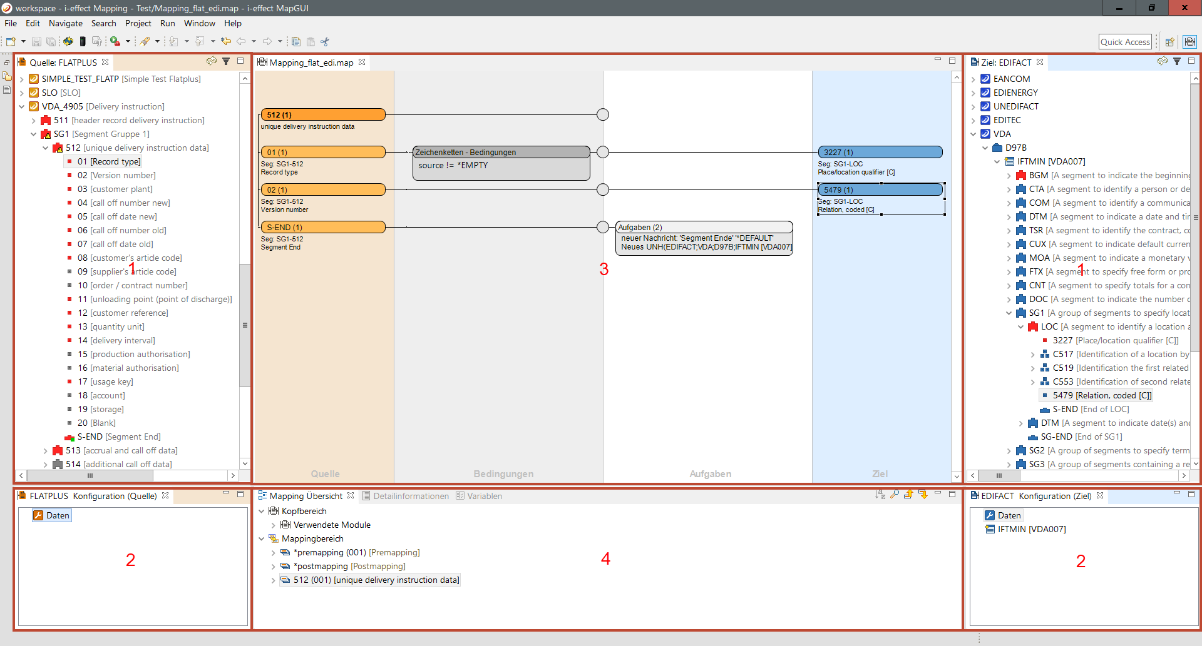The height and width of the screenshot is (646, 1202).
Task: Toggle the filter in Ziel EDIFACT panel
Action: click(x=1177, y=61)
